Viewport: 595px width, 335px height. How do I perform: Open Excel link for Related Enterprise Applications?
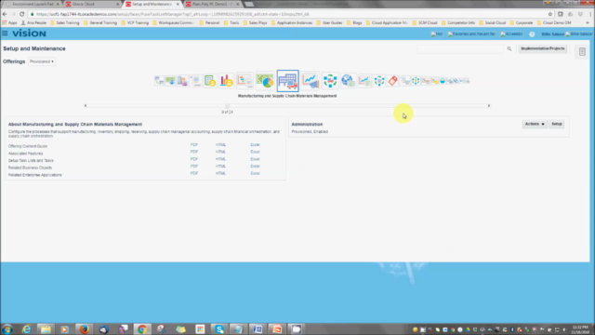click(x=255, y=173)
